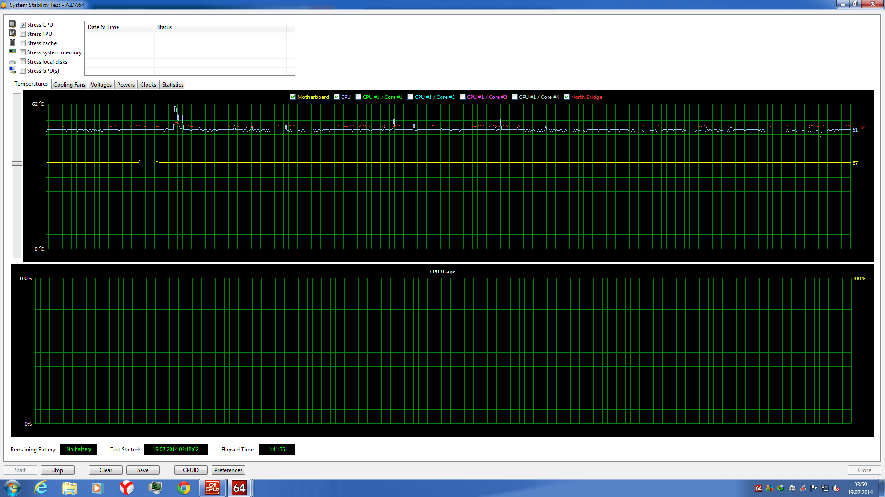
Task: Click the red molecule tray icon
Action: pos(803,488)
